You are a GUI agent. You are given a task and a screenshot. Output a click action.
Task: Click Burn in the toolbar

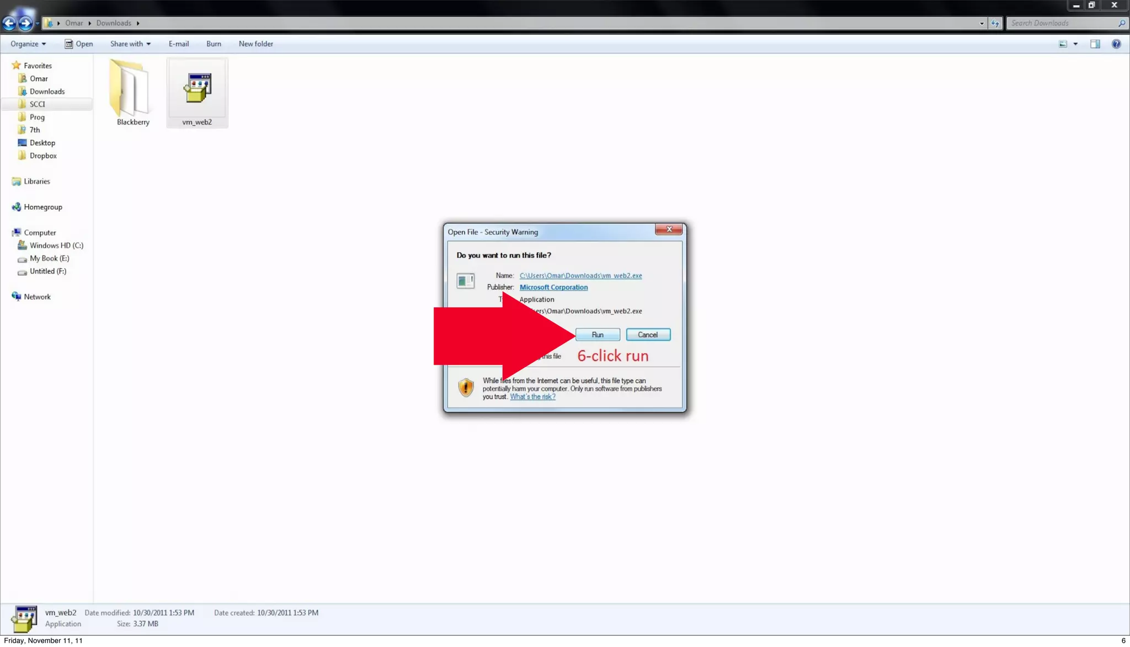214,44
